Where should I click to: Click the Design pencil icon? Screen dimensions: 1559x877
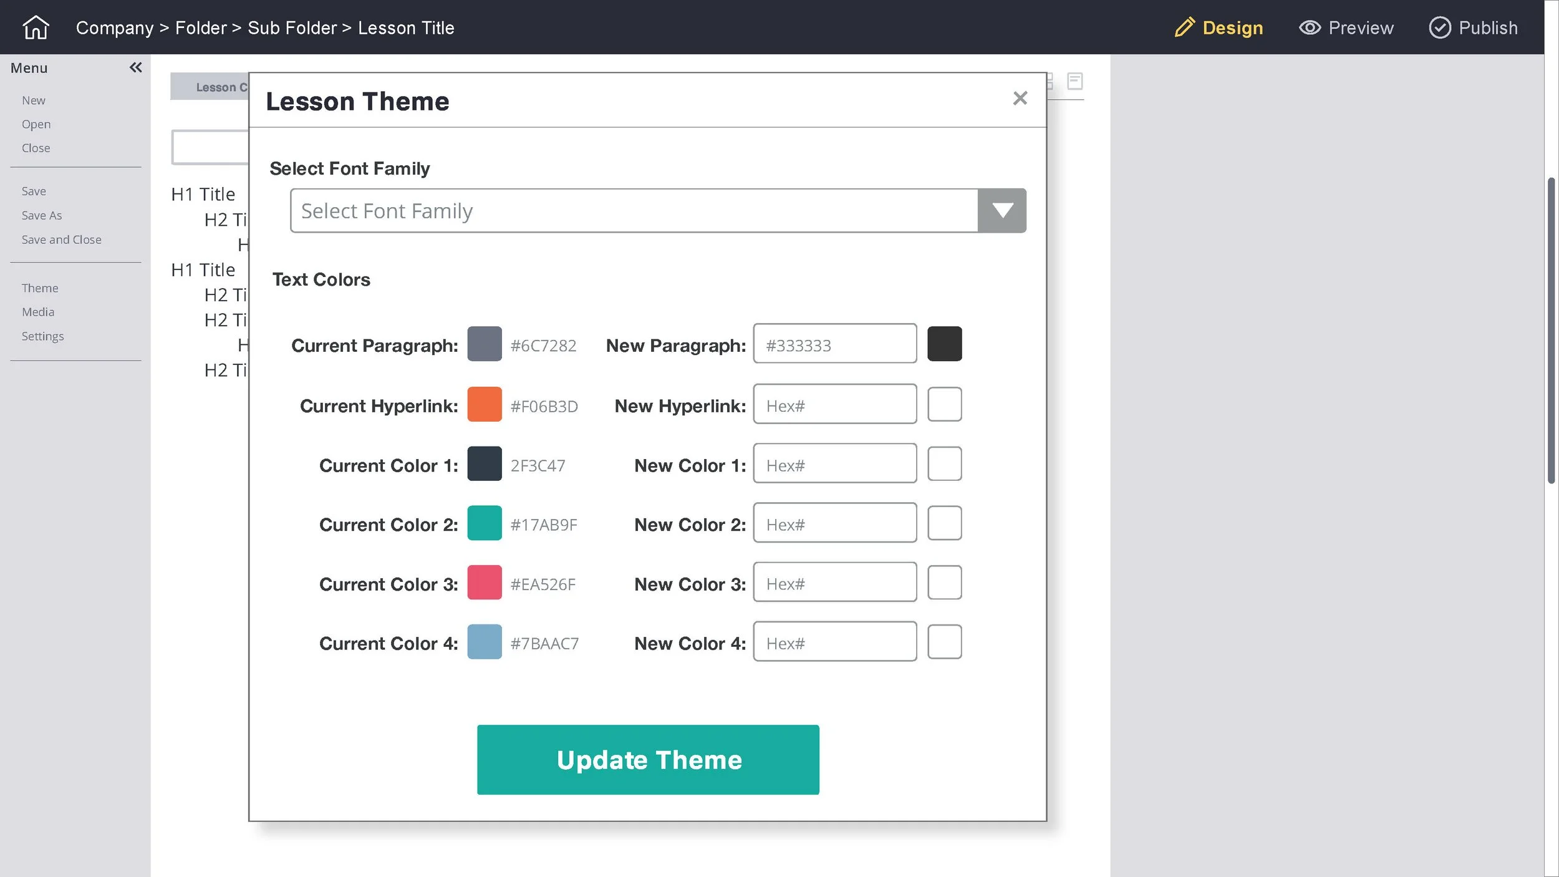[1184, 27]
